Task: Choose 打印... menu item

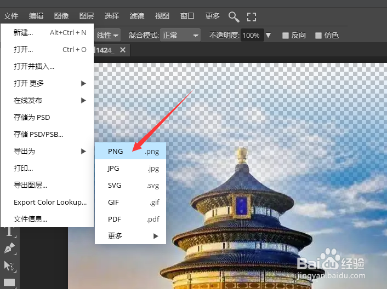Action: point(47,168)
